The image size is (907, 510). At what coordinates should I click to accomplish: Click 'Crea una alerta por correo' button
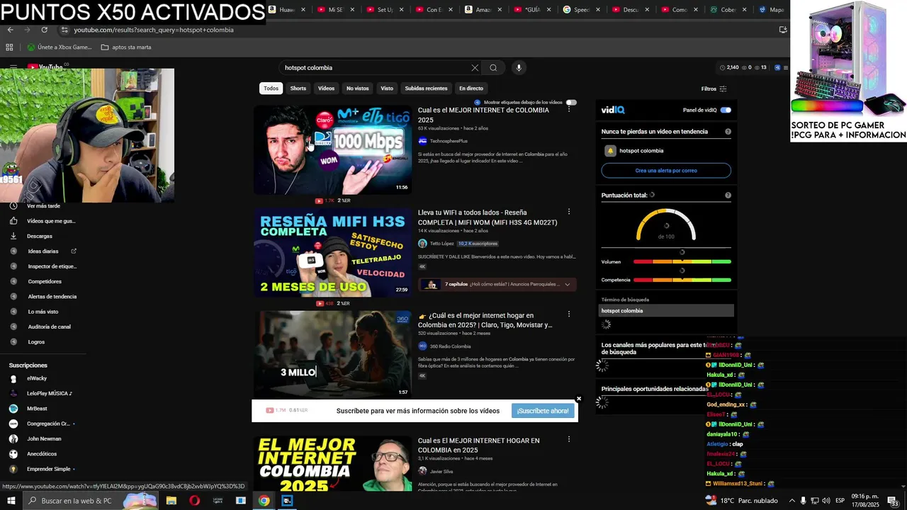coord(666,171)
